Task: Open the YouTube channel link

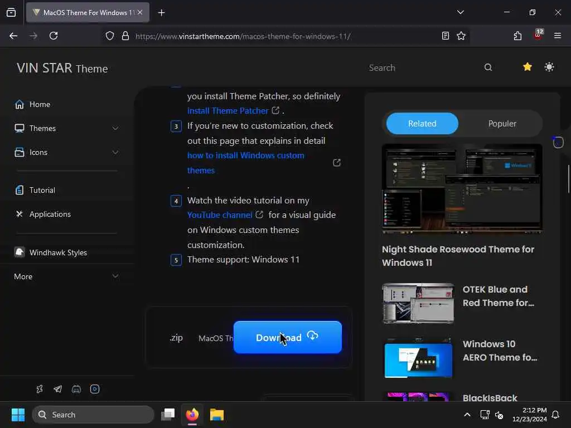Action: (220, 215)
